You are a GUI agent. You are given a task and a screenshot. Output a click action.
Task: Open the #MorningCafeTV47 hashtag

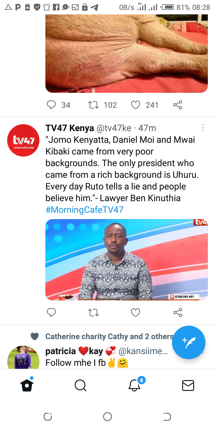85,210
